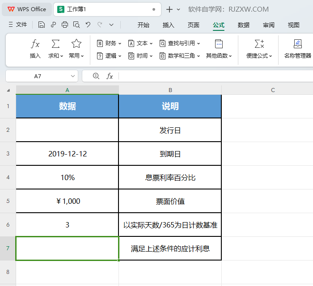Viewport: 313px width, 286px height.
Task: Click the 求和 sigma icon
Action: [55, 44]
